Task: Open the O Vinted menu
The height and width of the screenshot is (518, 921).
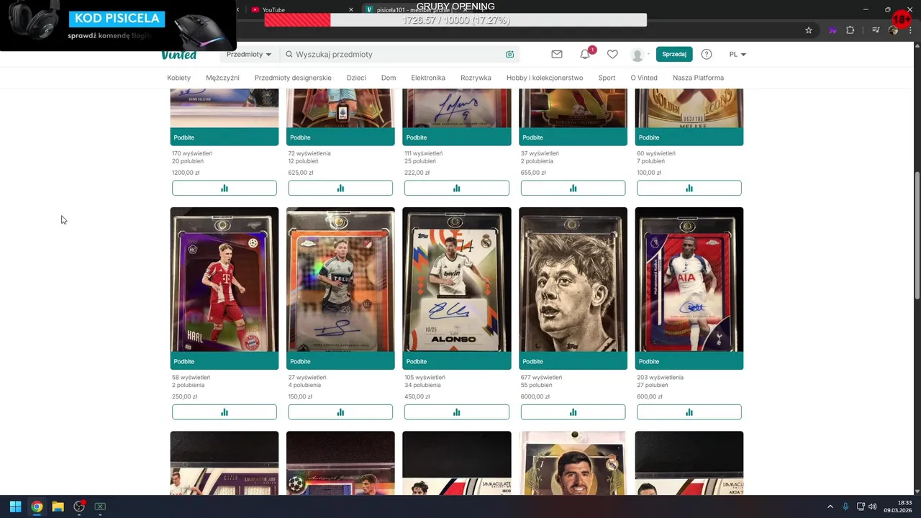Action: pos(644,78)
